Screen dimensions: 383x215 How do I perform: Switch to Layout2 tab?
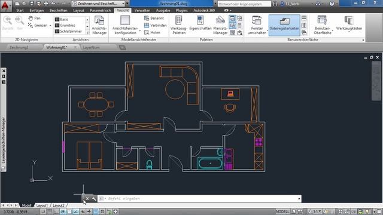point(59,205)
